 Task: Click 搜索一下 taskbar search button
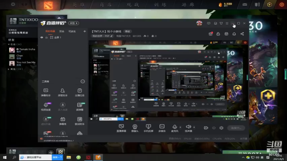pos(57,157)
